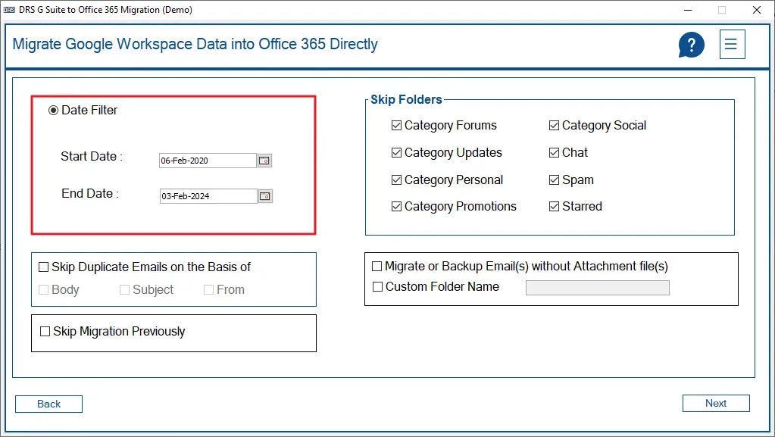Tick the Body duplicate checkbox
This screenshot has width=775, height=437.
pyautogui.click(x=43, y=289)
